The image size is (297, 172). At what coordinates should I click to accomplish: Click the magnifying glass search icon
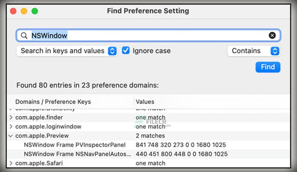coord(24,36)
